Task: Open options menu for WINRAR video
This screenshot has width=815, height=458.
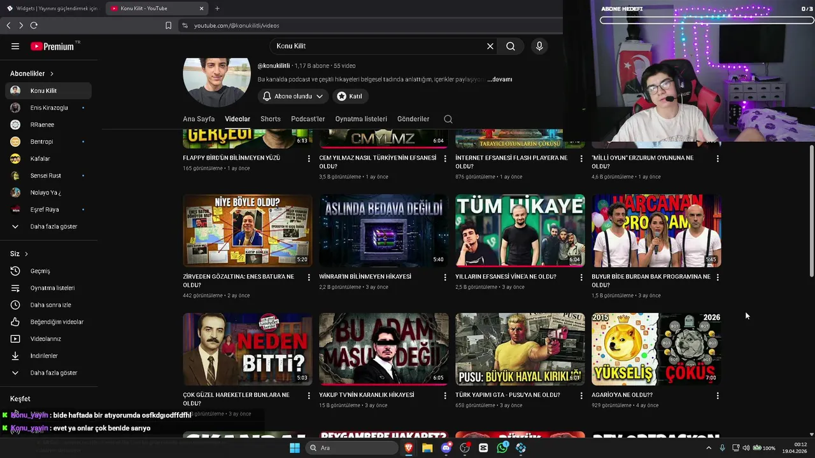Action: pos(445,277)
